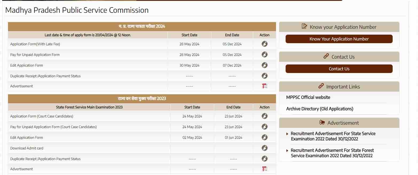Click the Hindi 2024 state eligibility exam header

[x=142, y=26]
